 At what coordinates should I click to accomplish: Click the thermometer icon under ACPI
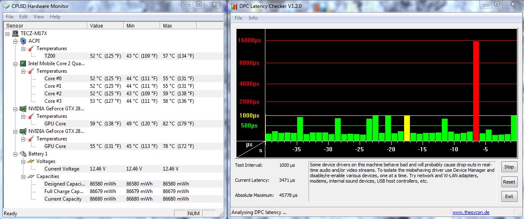point(31,48)
